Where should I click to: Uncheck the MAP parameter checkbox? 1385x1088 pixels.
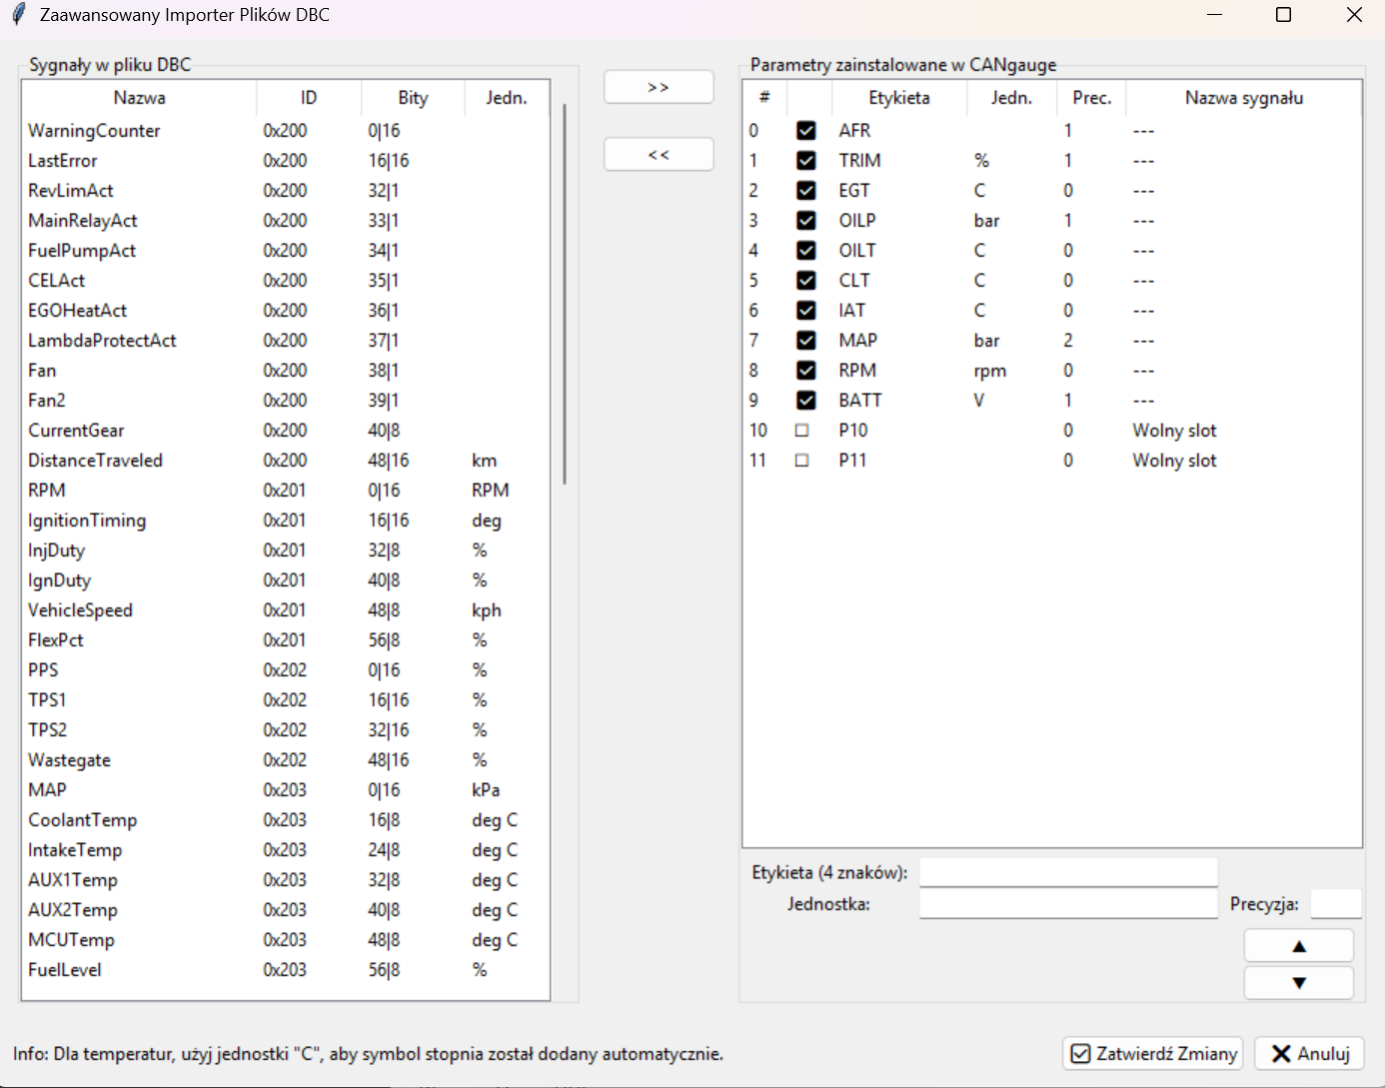806,341
